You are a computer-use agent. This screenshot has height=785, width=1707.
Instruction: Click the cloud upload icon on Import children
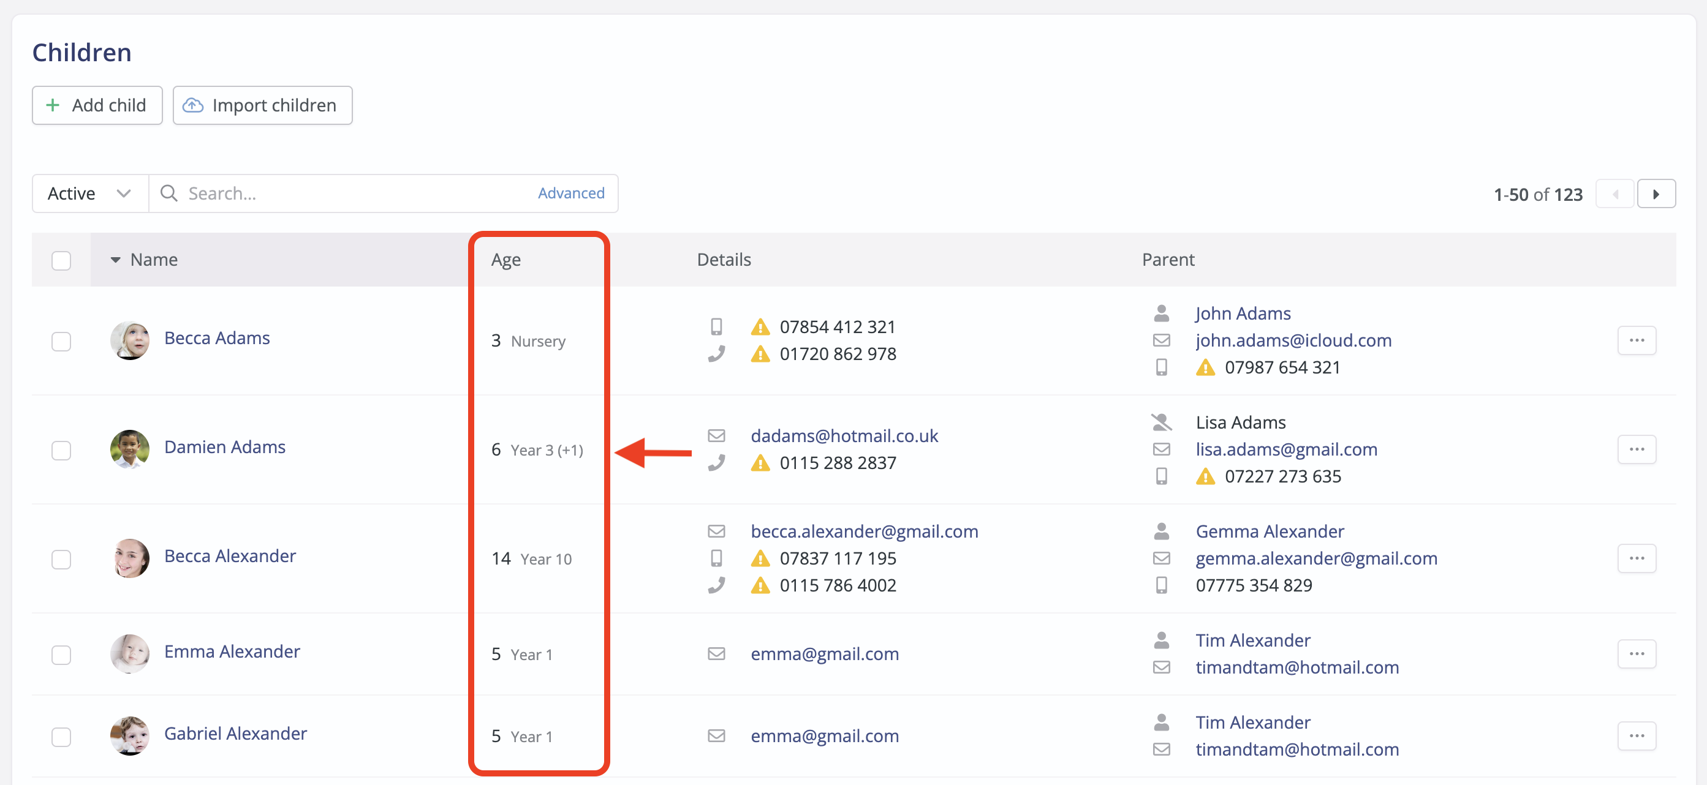pyautogui.click(x=193, y=105)
